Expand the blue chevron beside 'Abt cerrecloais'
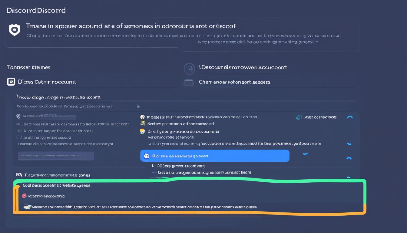 tap(350, 117)
